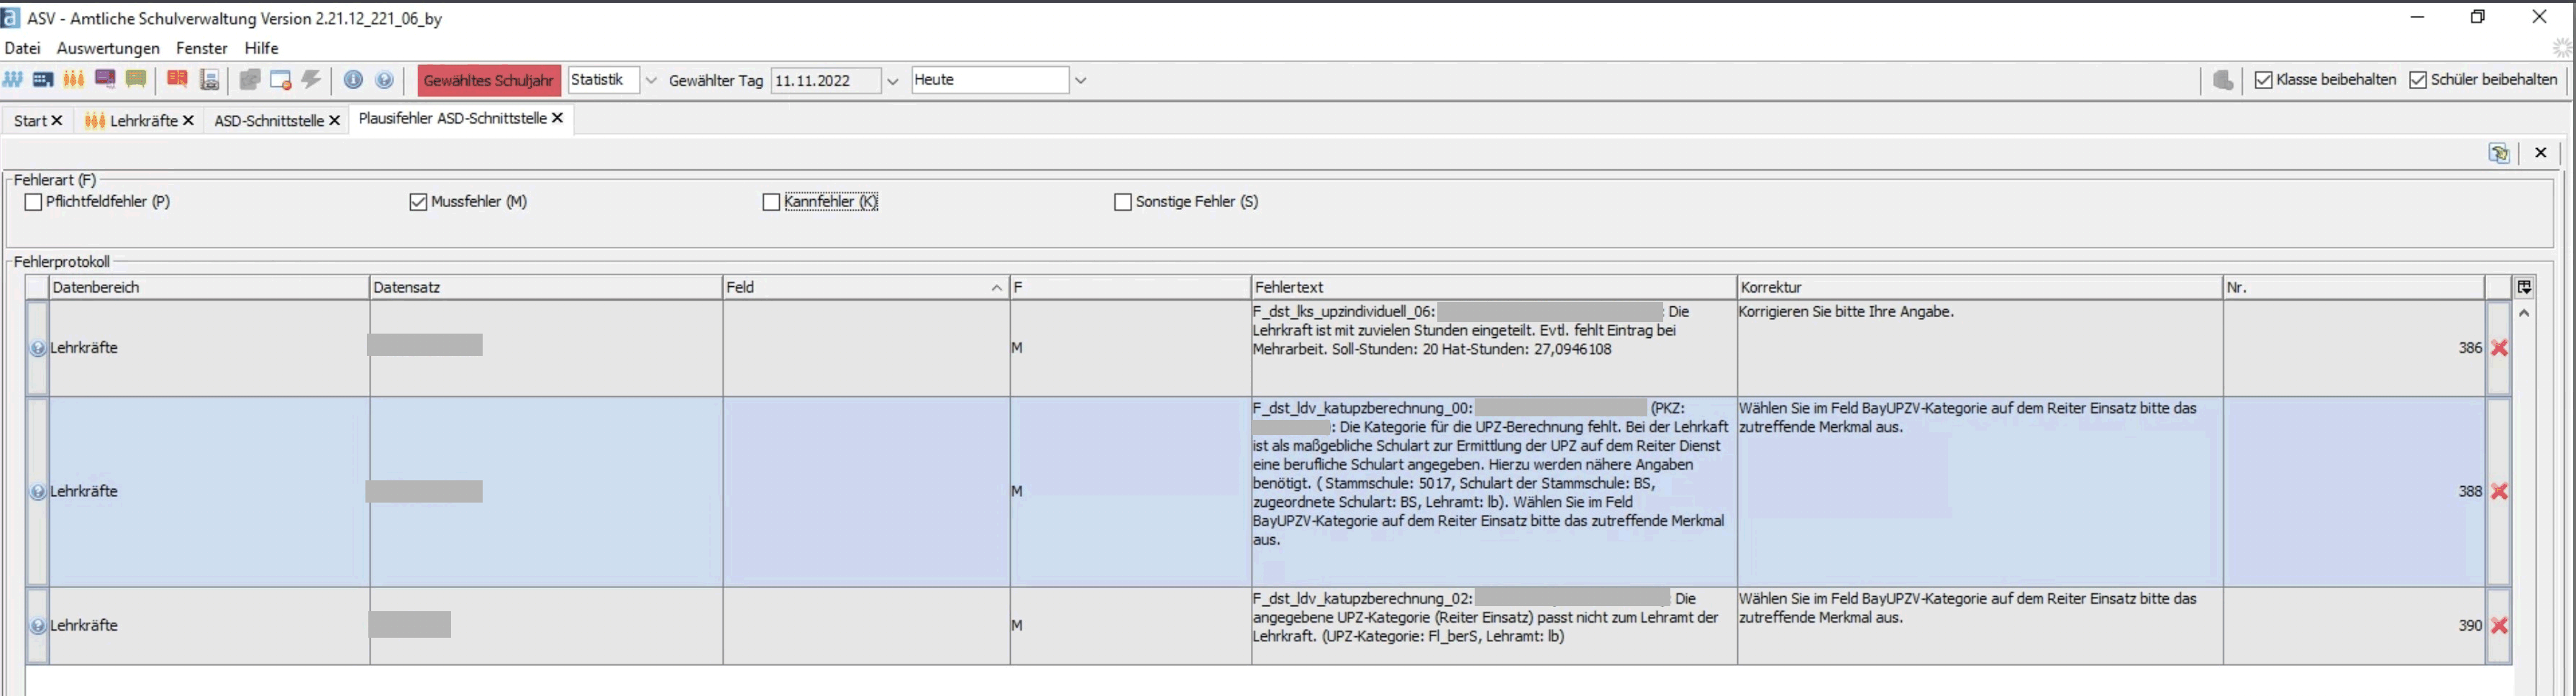Click the red Gewähltes Schuljahr button

(489, 81)
